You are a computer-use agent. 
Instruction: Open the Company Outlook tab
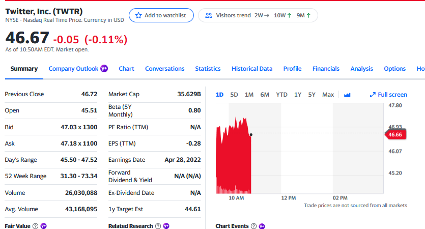pos(73,69)
